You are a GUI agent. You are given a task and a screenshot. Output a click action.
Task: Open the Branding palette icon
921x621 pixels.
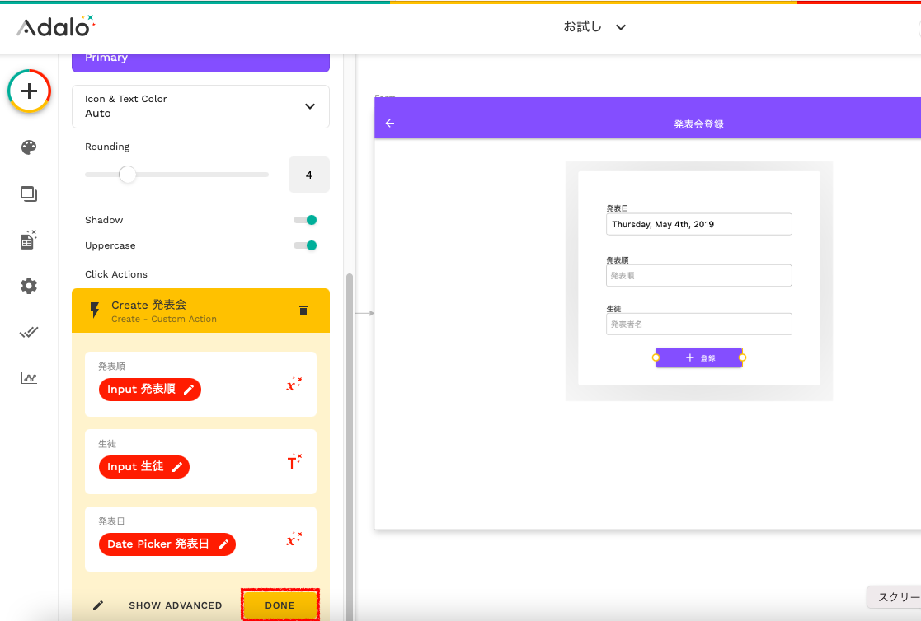click(29, 147)
